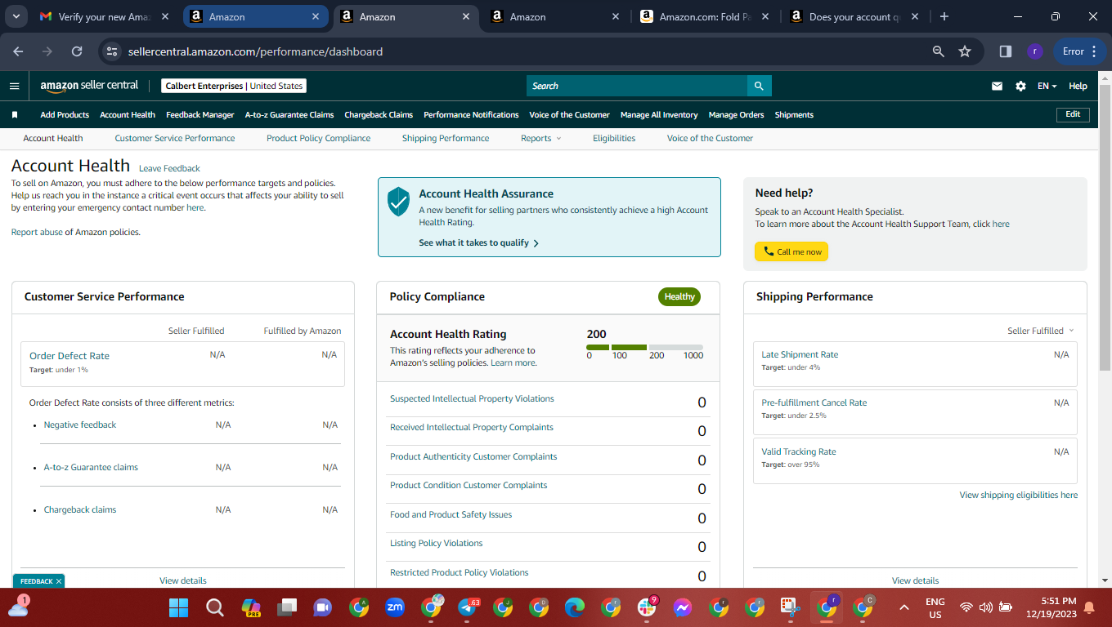
Task: Focus the Seller Central search field
Action: point(637,86)
